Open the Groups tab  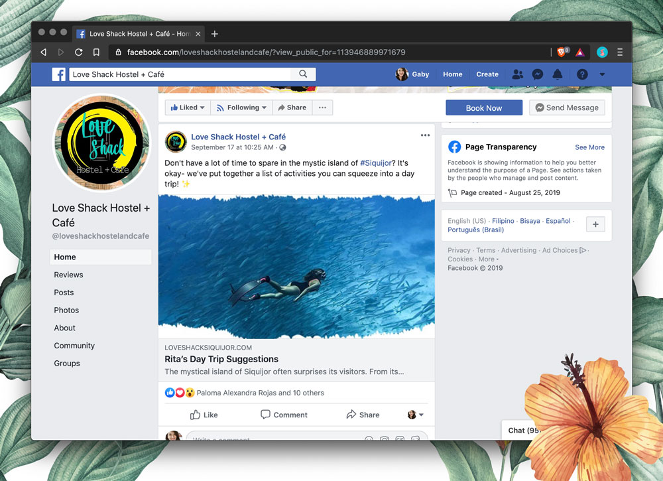tap(67, 364)
